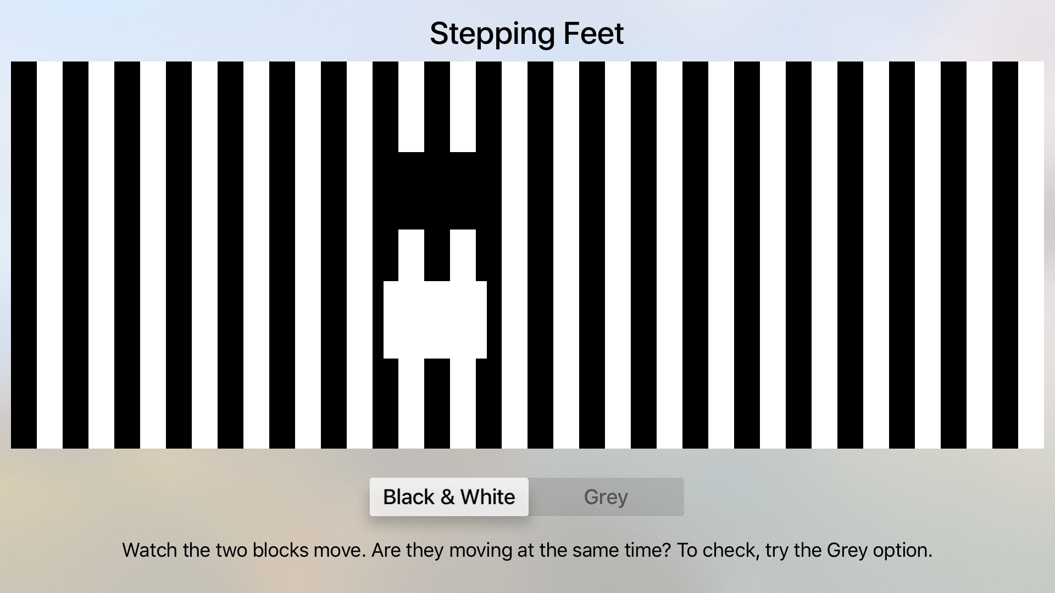Screen dimensions: 1055x593
Task: Click the white moving block
Action: click(435, 320)
